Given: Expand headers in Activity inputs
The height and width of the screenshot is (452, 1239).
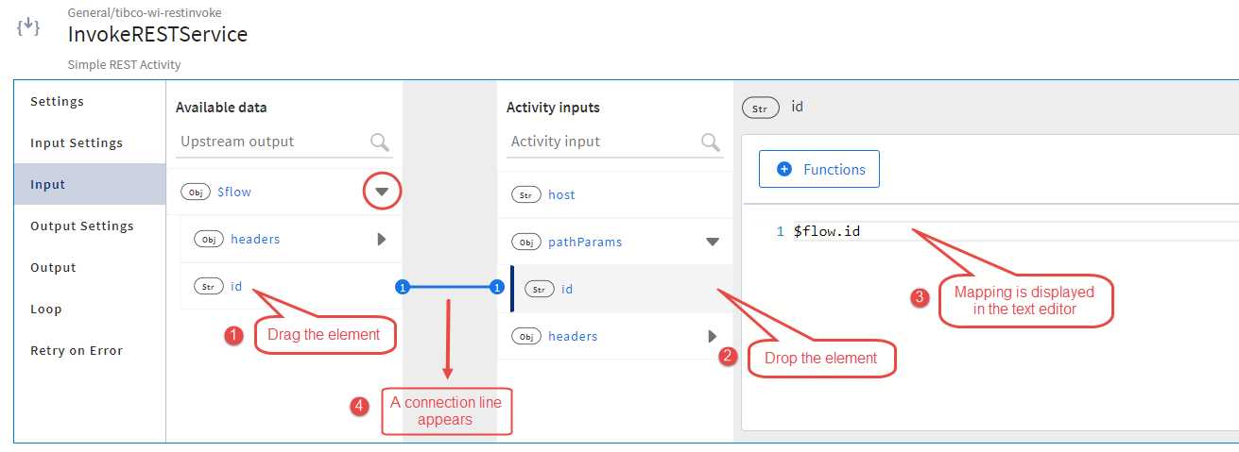Looking at the screenshot, I should 713,336.
